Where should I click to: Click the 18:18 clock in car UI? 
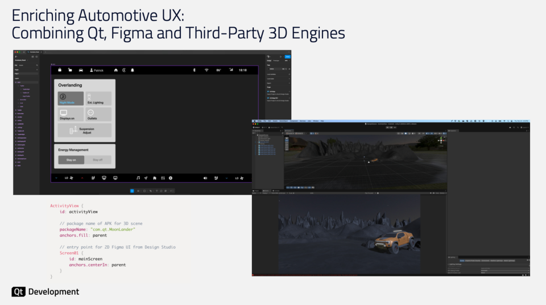pyautogui.click(x=243, y=71)
